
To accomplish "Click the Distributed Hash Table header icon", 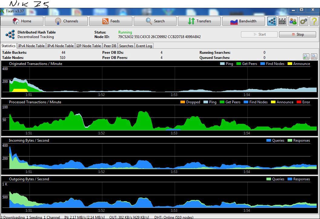I will (x=10, y=34).
